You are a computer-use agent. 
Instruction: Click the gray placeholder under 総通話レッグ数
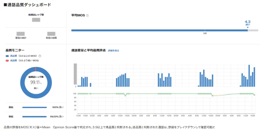(36, 20)
